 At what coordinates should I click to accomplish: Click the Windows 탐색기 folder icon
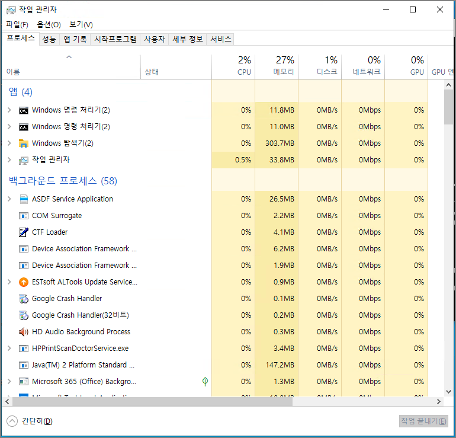pyautogui.click(x=24, y=143)
